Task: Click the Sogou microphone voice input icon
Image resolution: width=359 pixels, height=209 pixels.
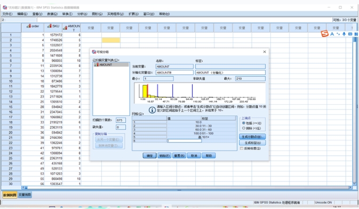Action: pyautogui.click(x=344, y=34)
